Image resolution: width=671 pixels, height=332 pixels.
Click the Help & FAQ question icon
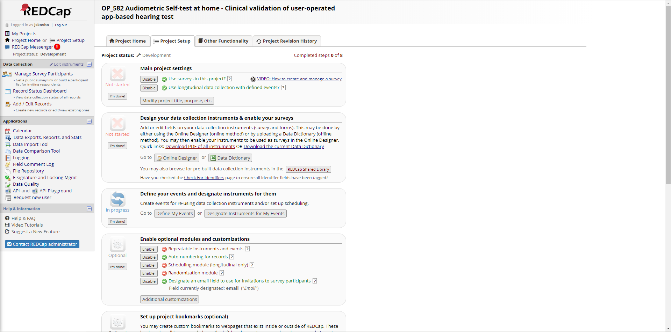[x=7, y=218]
